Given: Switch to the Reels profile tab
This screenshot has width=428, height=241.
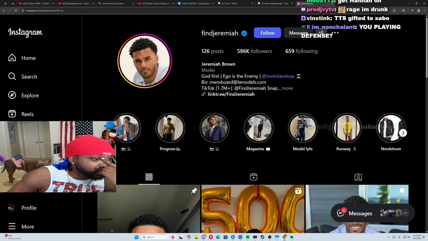Looking at the screenshot, I should [254, 177].
